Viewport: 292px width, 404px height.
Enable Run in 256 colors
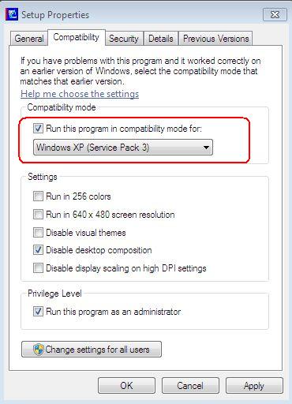coord(38,196)
